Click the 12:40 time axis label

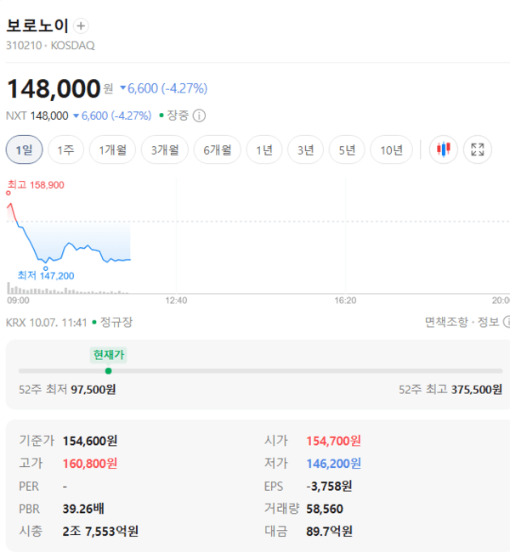[176, 301]
